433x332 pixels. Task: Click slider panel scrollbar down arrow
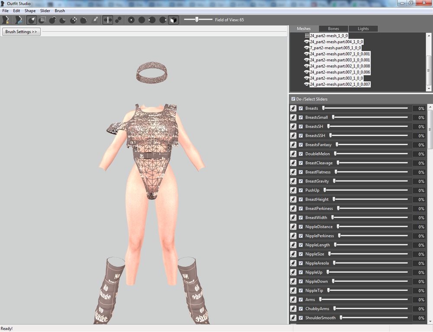point(430,322)
